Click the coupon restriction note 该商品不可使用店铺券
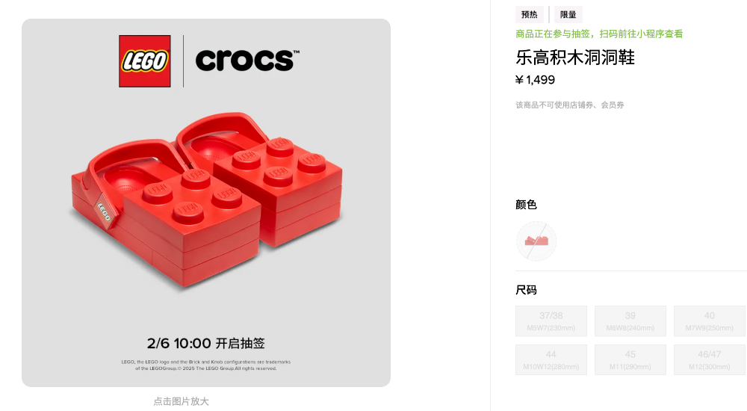Viewport: 747px width, 411px height. click(570, 105)
